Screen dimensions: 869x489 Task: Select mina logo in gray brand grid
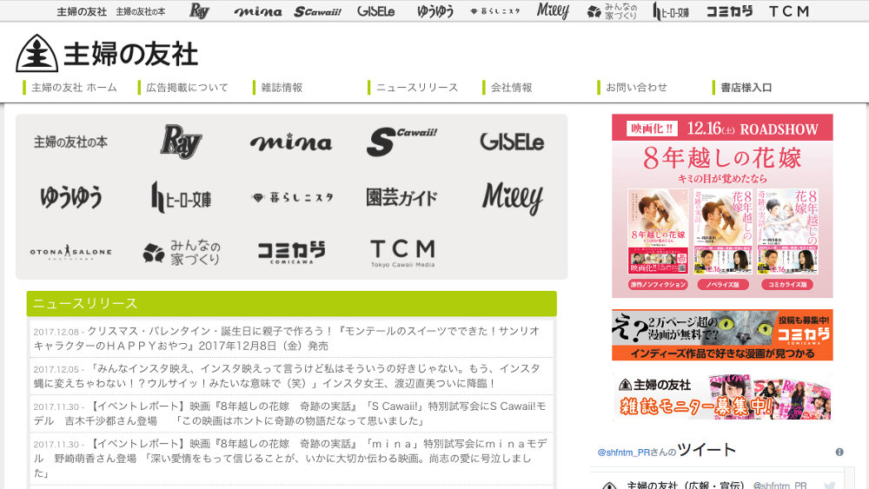tap(291, 142)
